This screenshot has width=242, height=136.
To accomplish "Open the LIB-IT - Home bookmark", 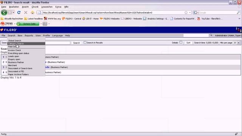I will tap(90, 19).
